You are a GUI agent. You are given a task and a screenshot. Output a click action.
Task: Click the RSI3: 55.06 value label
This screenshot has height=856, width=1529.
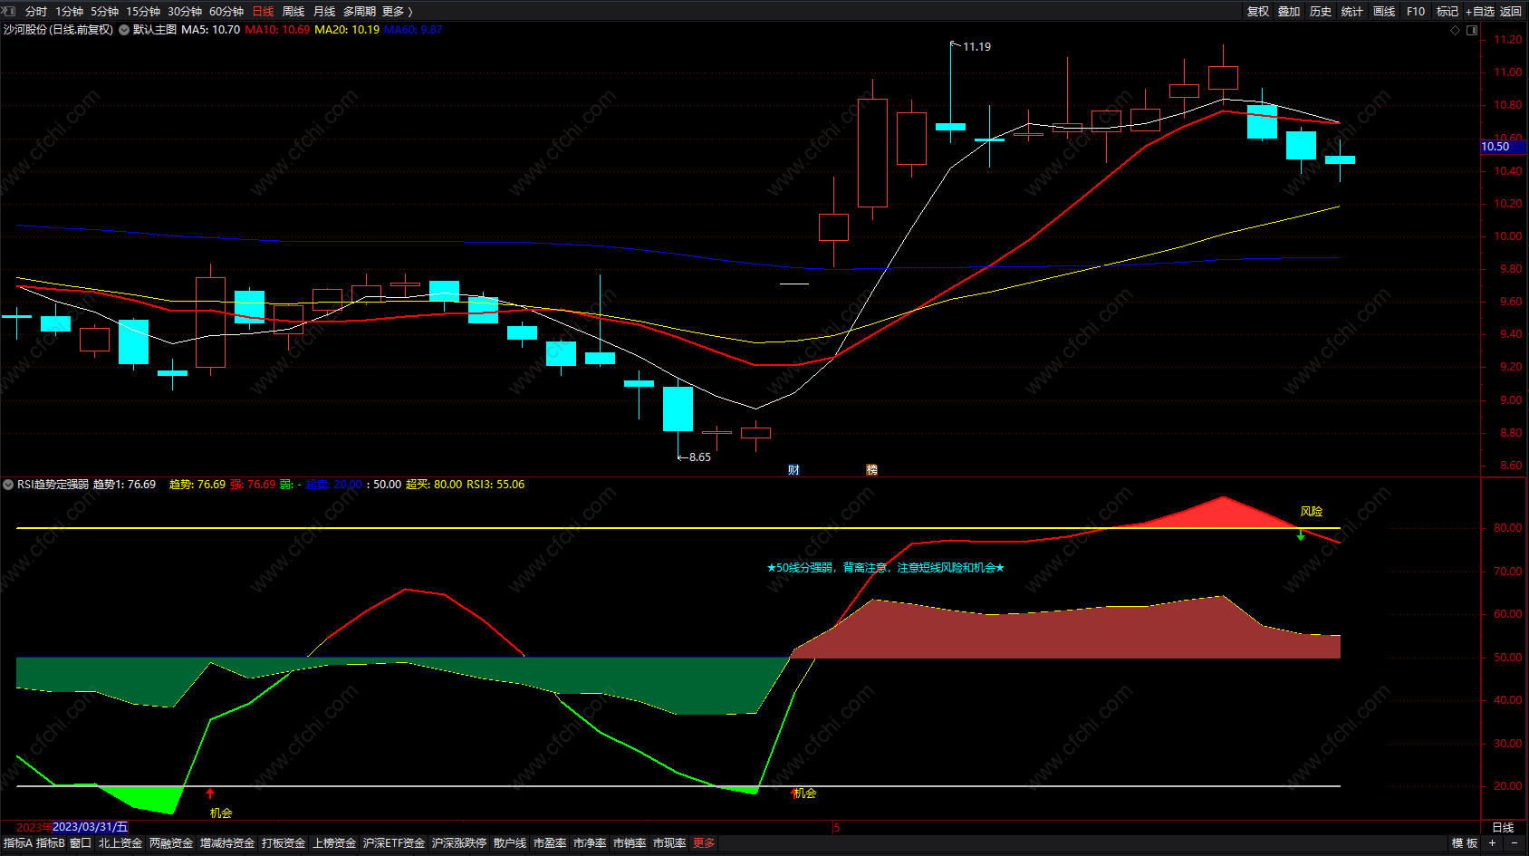pyautogui.click(x=495, y=485)
